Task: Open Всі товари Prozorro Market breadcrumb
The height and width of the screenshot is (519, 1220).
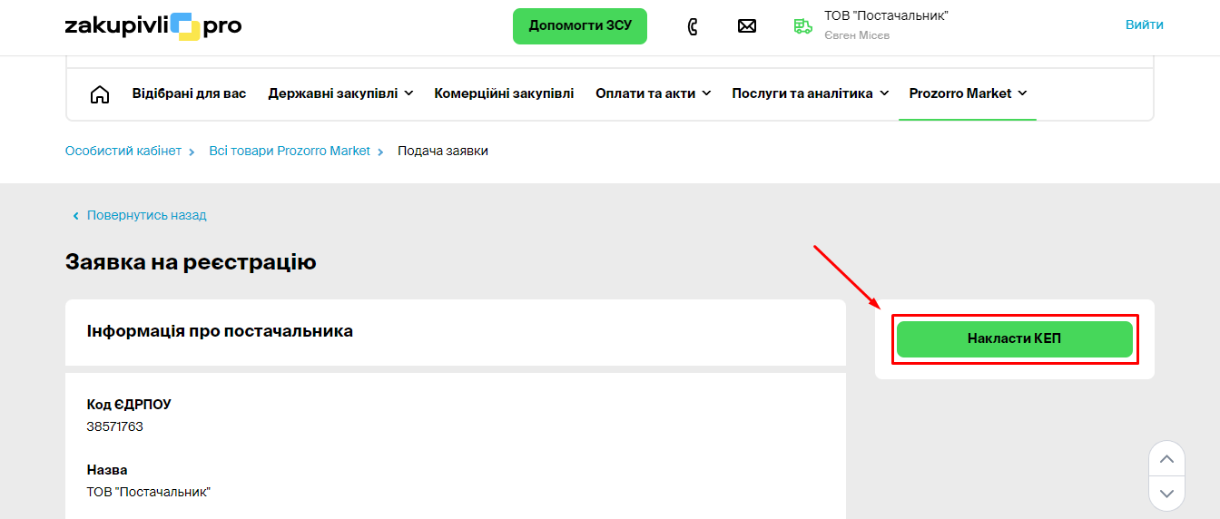Action: click(x=290, y=151)
